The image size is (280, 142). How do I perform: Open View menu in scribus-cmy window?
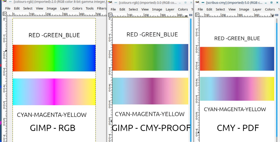pyautogui.click(x=232, y=9)
